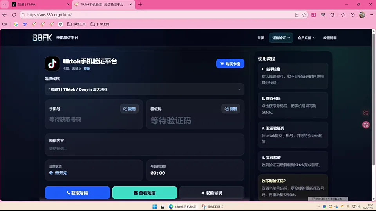This screenshot has width=376, height=211.
Task: Click tutorial step 2. 获取号码
Action: (293, 105)
